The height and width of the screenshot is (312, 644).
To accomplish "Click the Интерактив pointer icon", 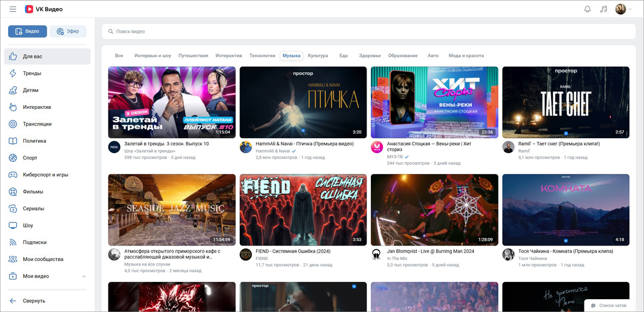I will 13,107.
